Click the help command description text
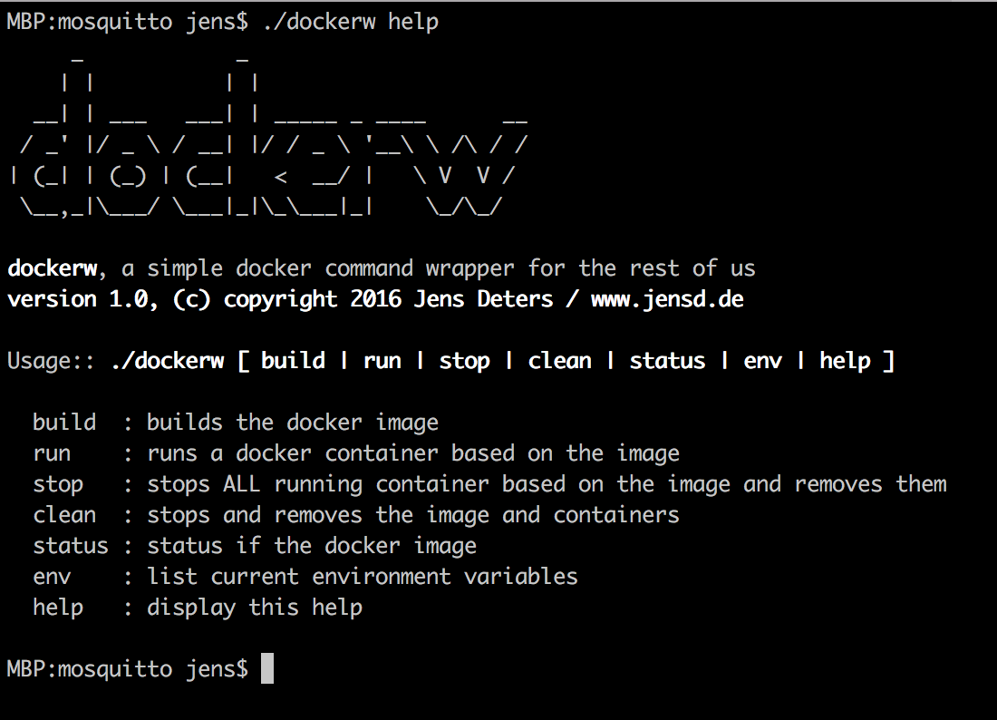The height and width of the screenshot is (720, 997). pyautogui.click(x=255, y=607)
